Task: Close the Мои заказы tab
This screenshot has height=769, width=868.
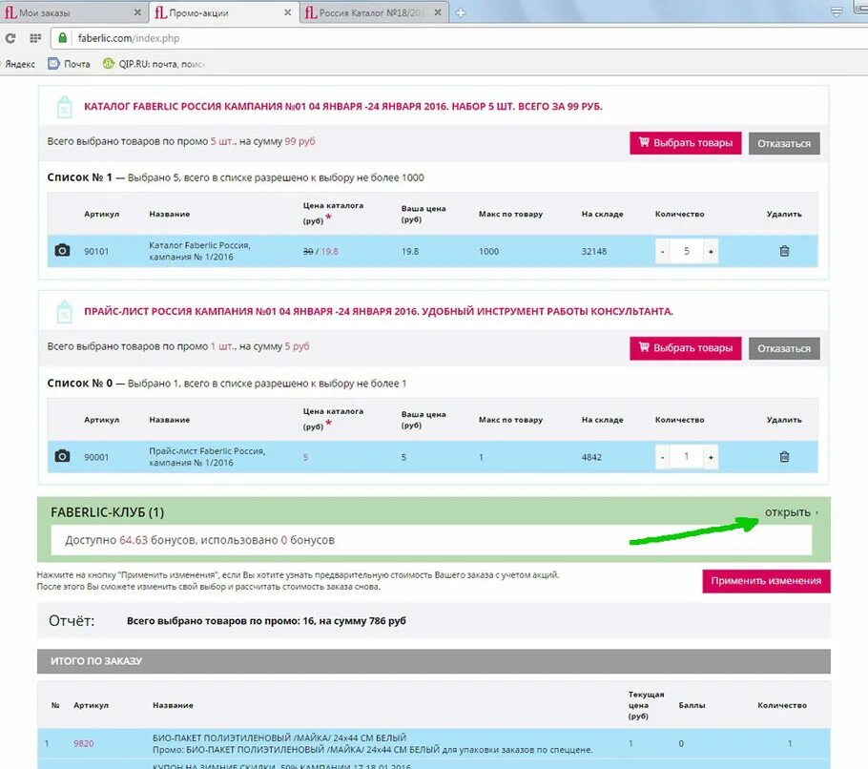Action: tap(137, 12)
